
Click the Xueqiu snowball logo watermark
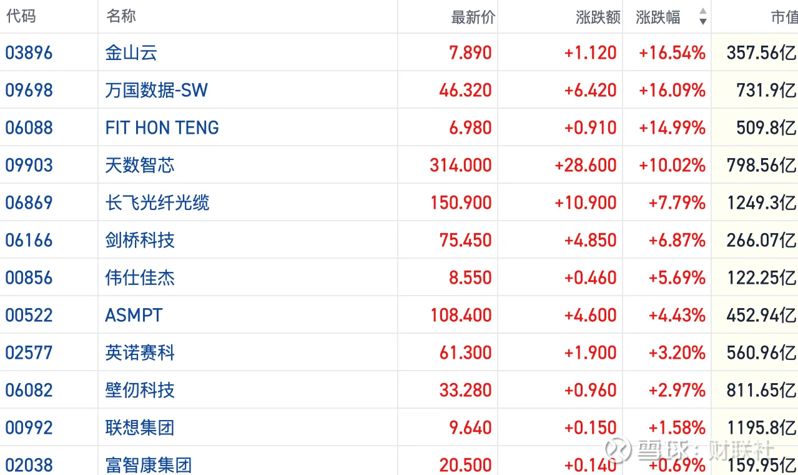coord(621,449)
